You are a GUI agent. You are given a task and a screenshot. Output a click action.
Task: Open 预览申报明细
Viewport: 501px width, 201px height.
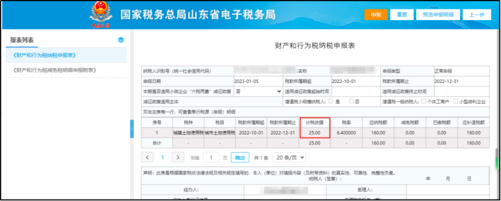(x=438, y=15)
